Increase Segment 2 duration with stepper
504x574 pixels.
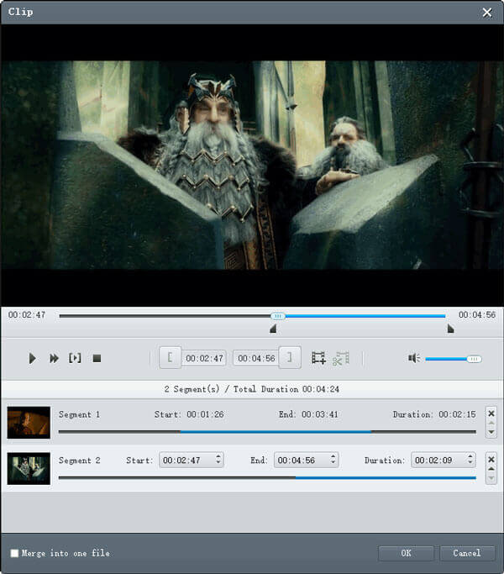tap(470, 456)
